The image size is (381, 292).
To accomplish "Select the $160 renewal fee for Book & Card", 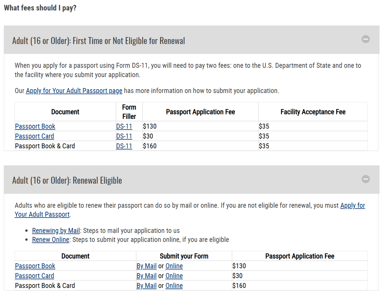I will (x=239, y=286).
